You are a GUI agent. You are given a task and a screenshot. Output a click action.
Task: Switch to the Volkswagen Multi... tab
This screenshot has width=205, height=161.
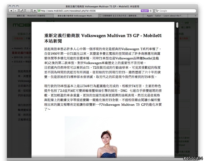[x=76, y=16]
